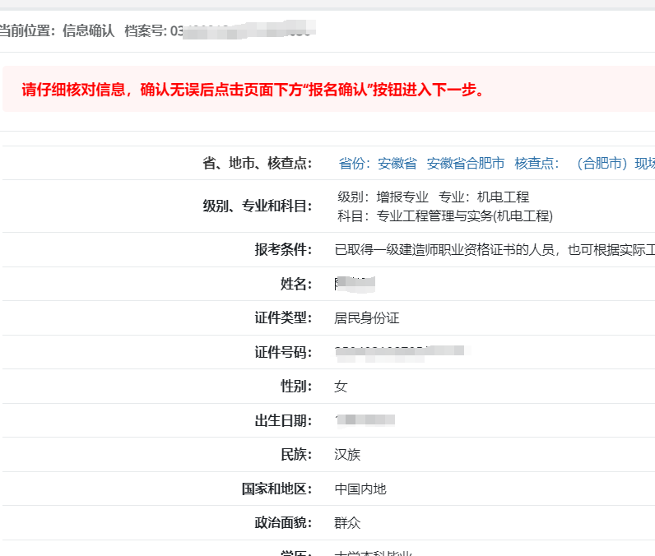Click the 政治面貌 value 群众
Image resolution: width=655 pixels, height=556 pixels.
pyautogui.click(x=347, y=523)
